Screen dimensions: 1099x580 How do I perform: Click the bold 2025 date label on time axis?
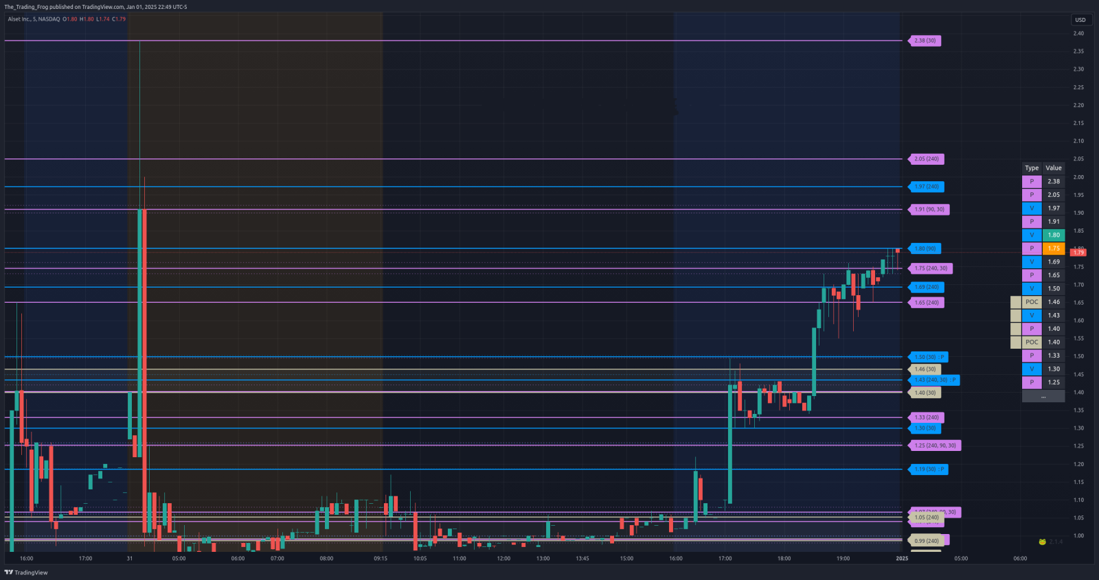[902, 559]
